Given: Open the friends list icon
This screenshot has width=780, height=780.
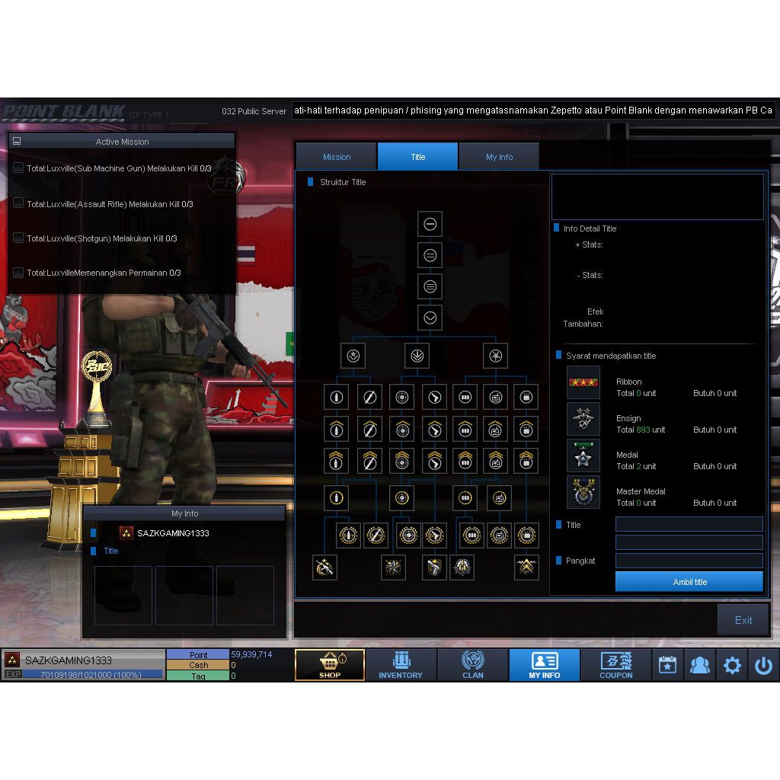Looking at the screenshot, I should tap(699, 665).
